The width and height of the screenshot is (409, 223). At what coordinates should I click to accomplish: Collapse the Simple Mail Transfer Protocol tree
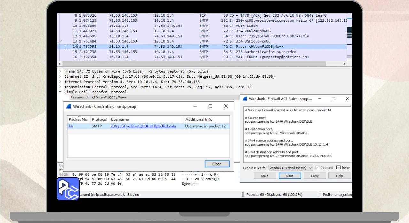(60, 92)
